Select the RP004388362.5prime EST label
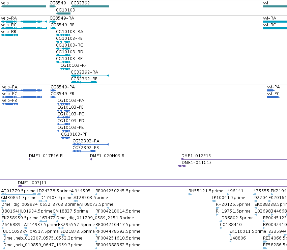The width and height of the screenshot is (287, 250). point(118,245)
